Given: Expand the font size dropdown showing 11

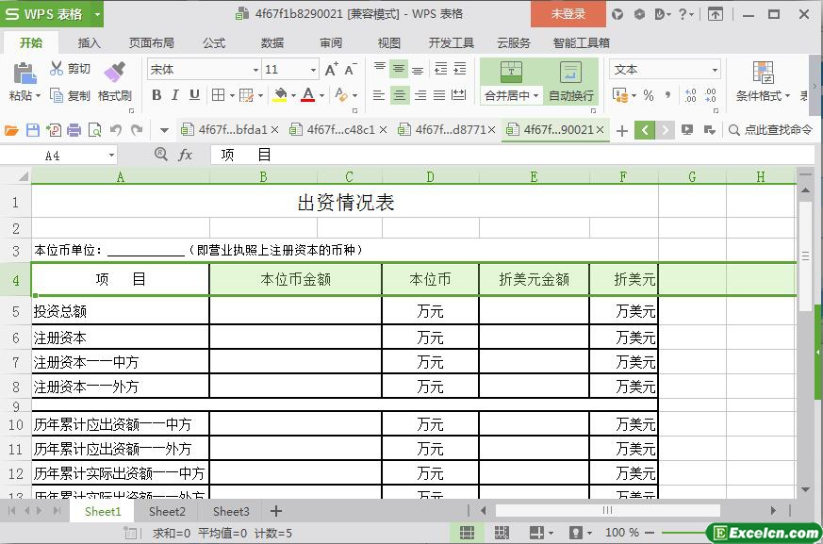Looking at the screenshot, I should coord(314,70).
